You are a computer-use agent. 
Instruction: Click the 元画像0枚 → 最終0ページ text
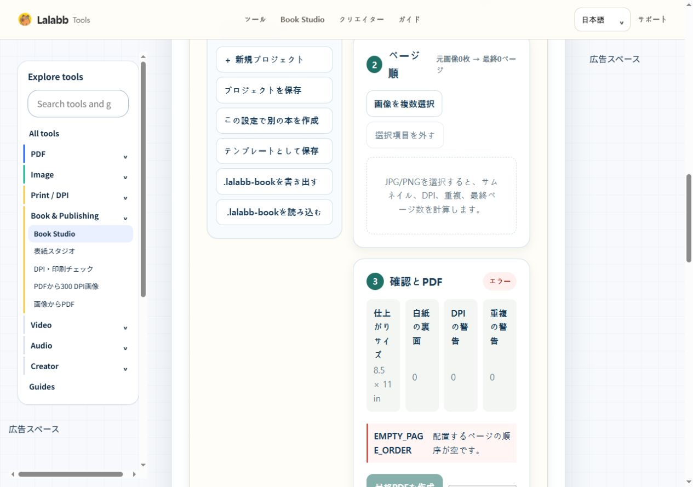[476, 64]
